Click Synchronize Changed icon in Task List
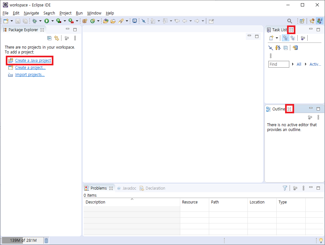Viewport: 325px width, 245px height. coord(295,48)
